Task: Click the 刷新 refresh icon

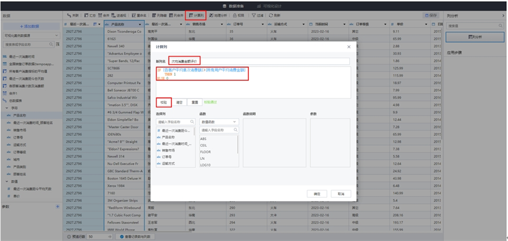Action: click(275, 15)
